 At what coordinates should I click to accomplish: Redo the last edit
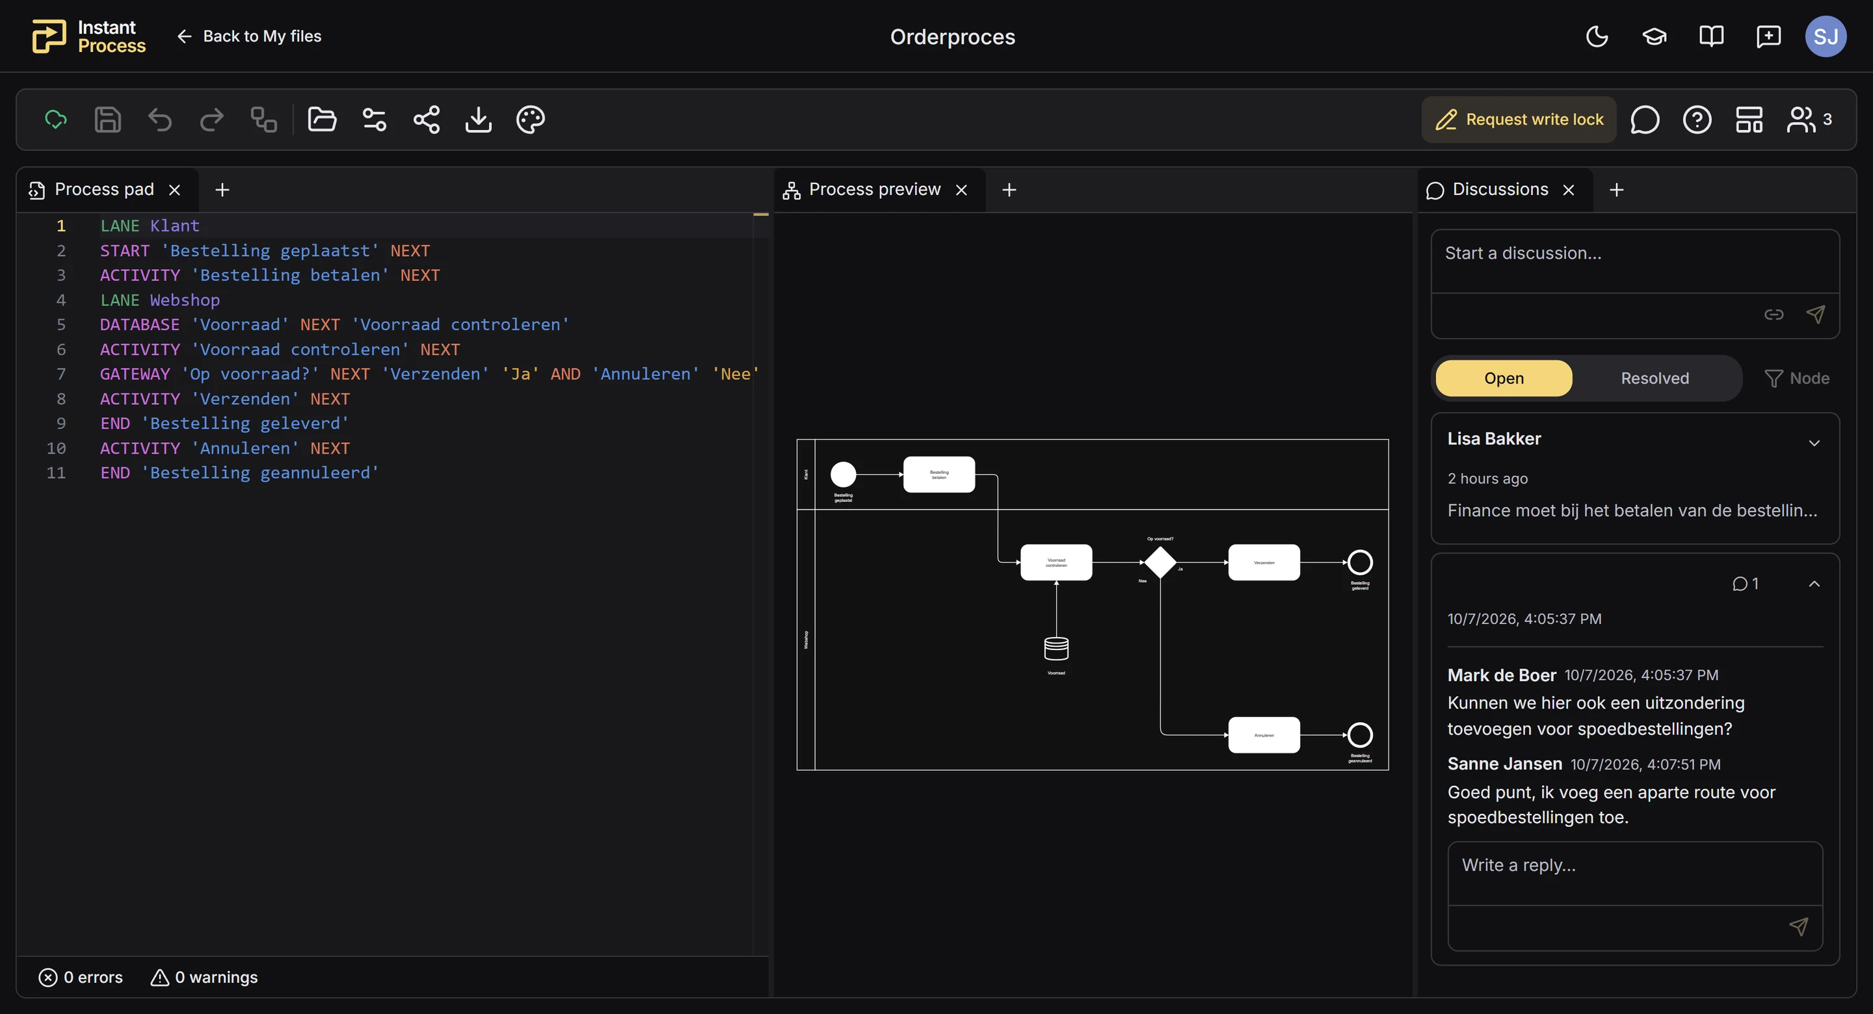[211, 119]
